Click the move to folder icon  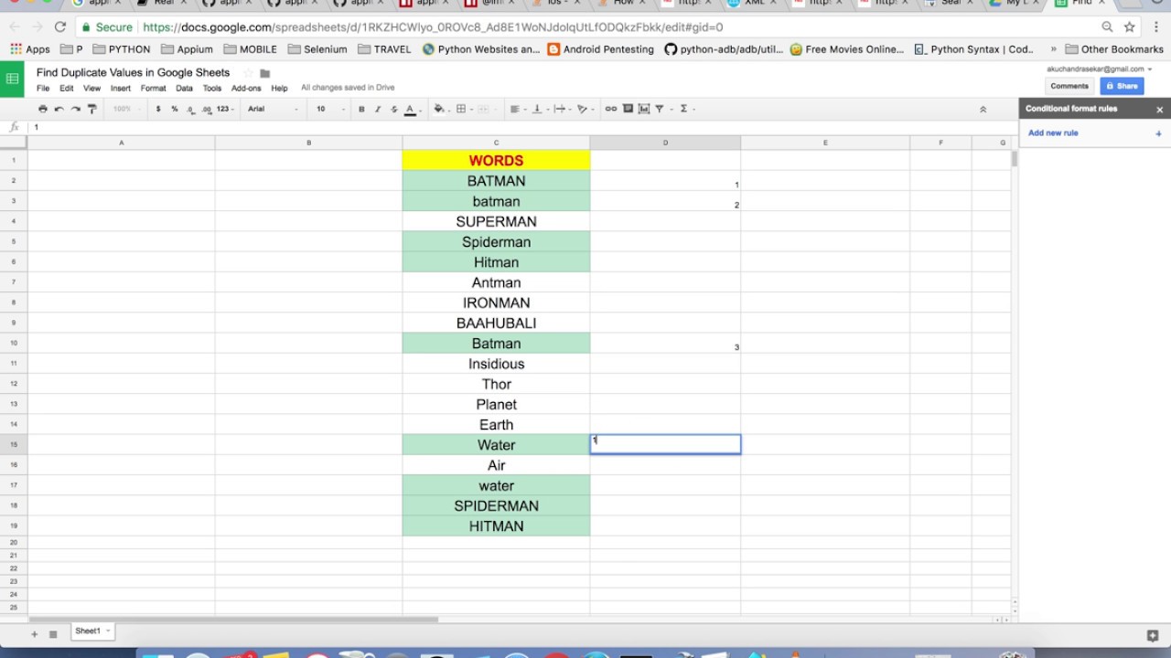(x=265, y=73)
